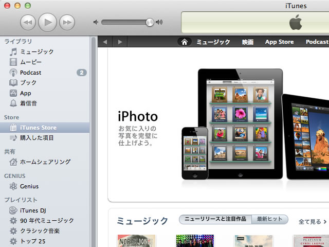Open the 90 年代ミュージック smart playlist
This screenshot has height=247, width=329.
click(x=45, y=221)
